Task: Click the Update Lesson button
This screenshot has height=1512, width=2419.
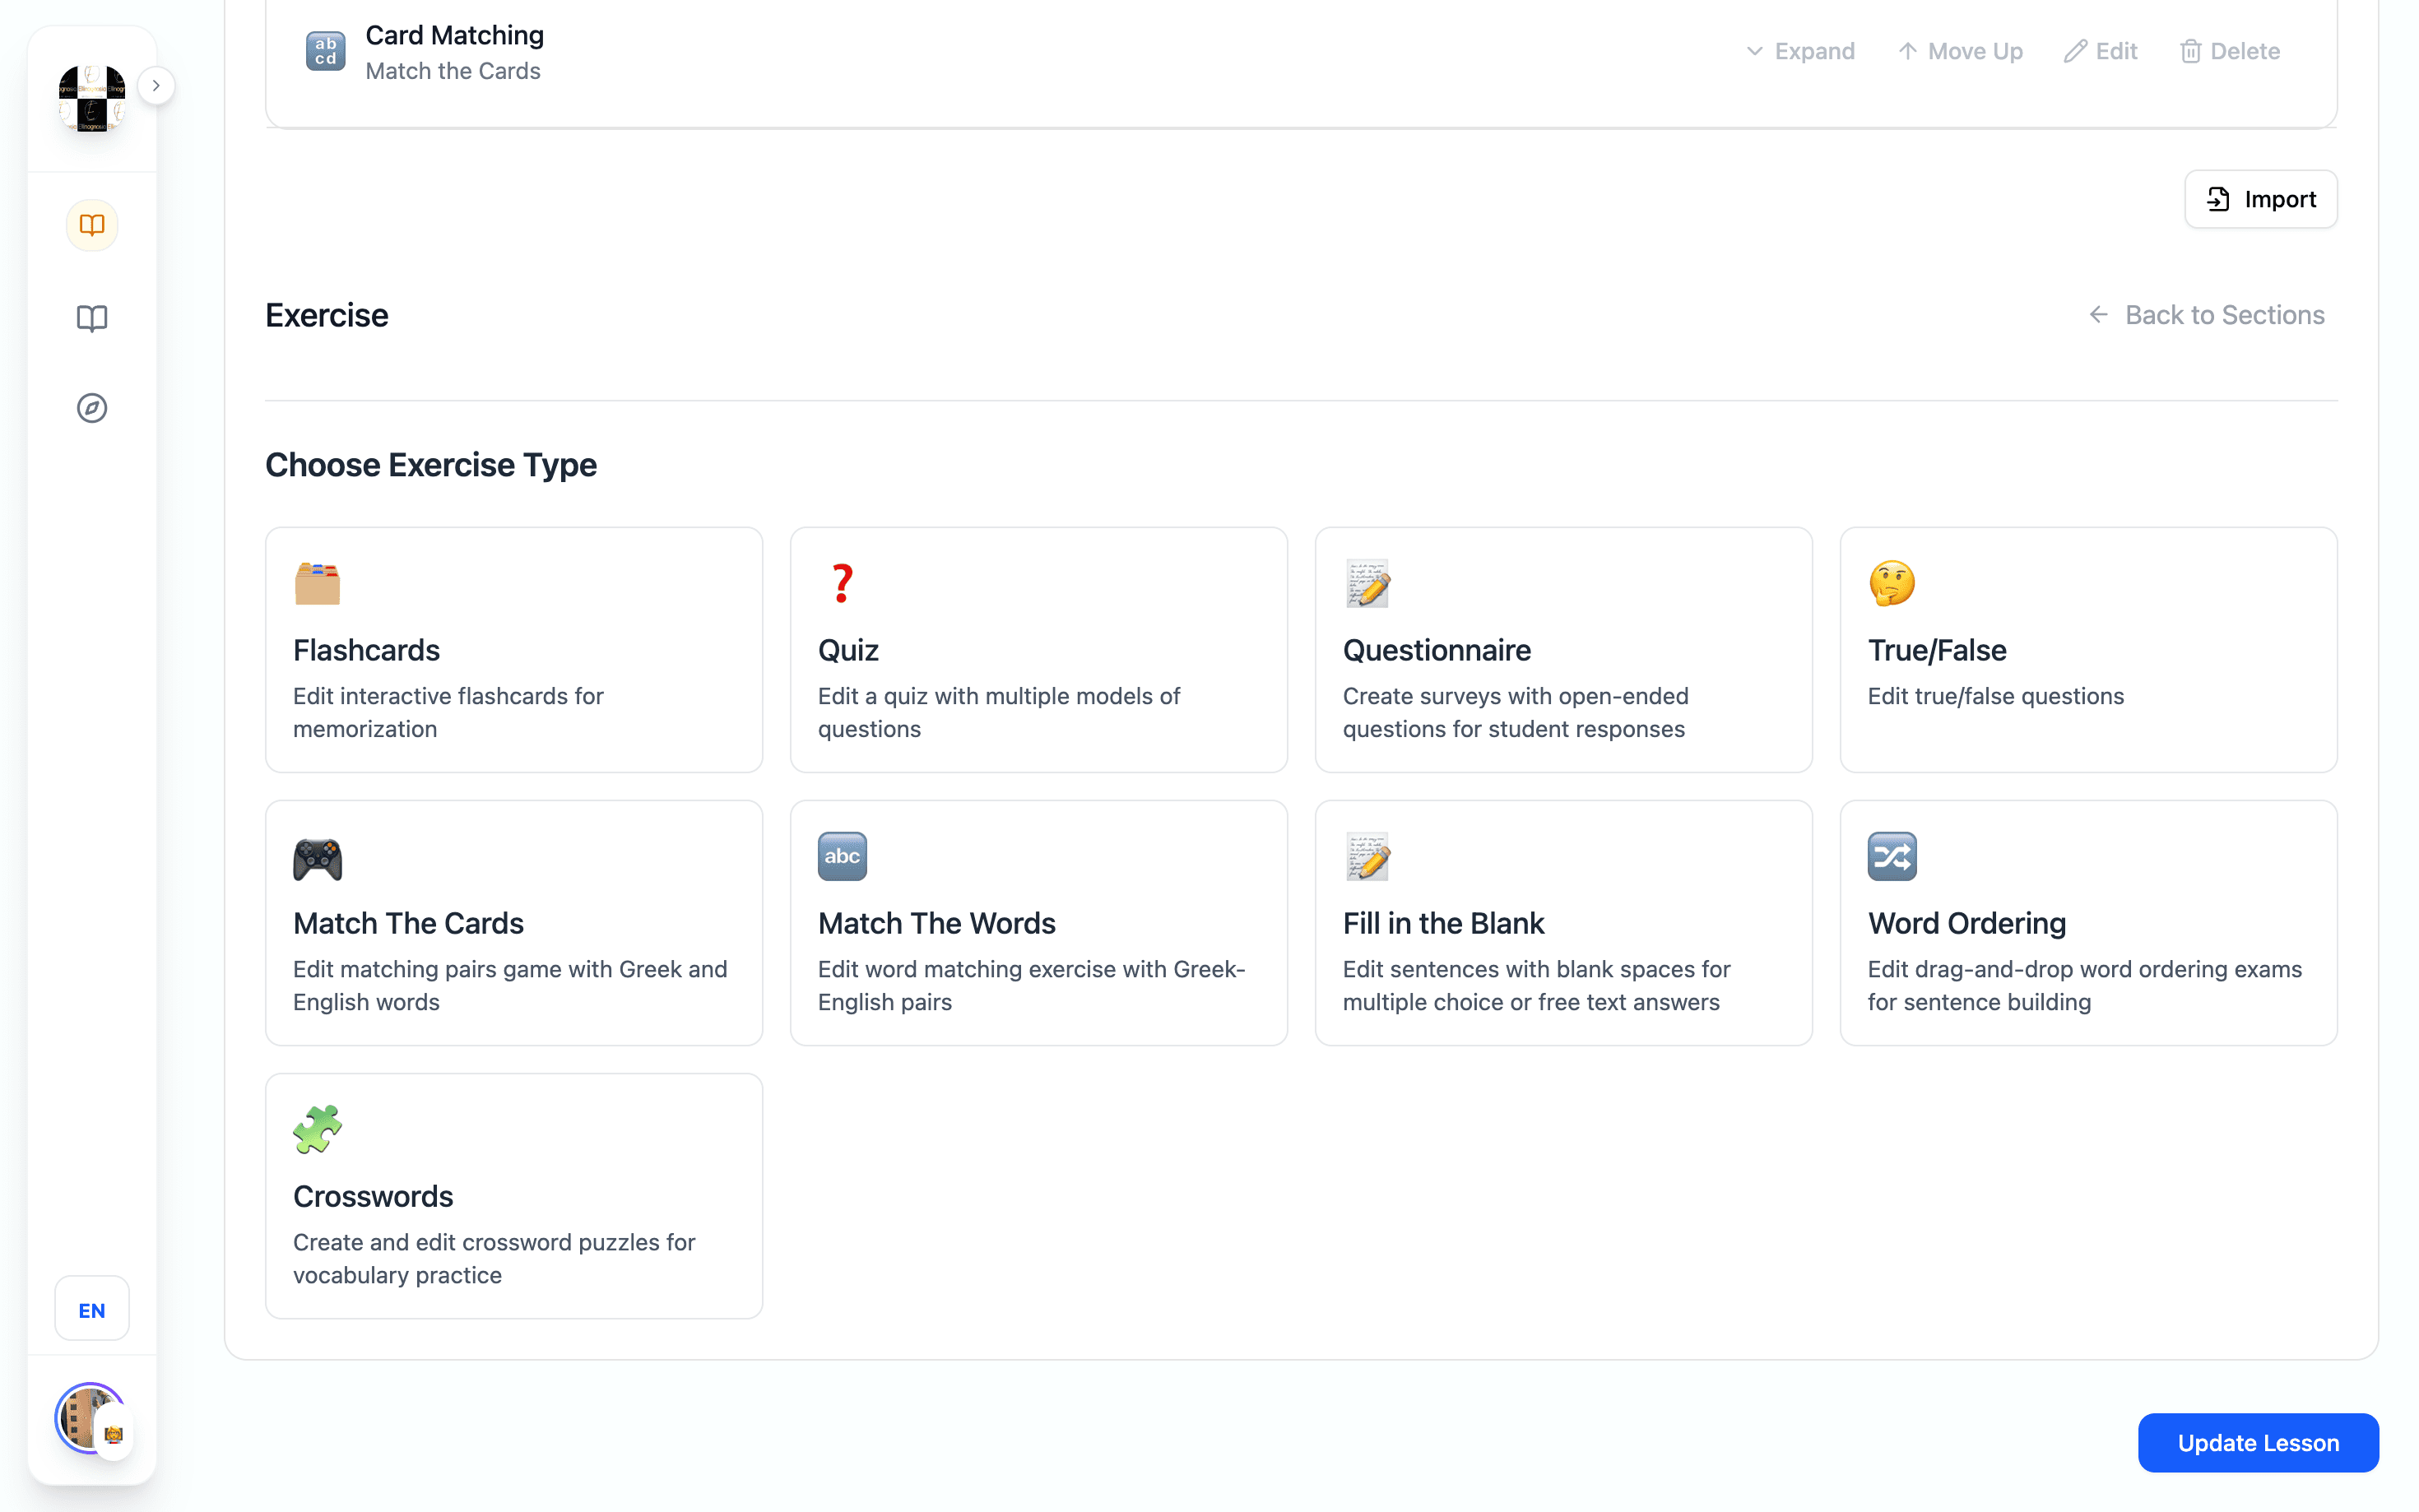Action: click(2258, 1442)
